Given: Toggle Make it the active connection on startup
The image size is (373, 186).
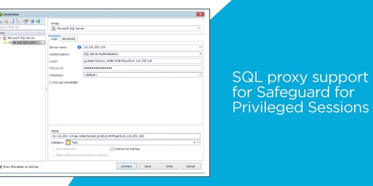Looking at the screenshot, I should pyautogui.click(x=53, y=155).
